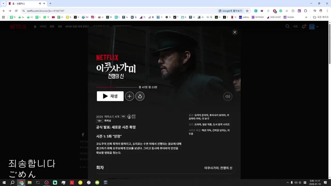Expand hidden bookmarks chevron
This screenshot has height=186, width=331.
pos(306,17)
